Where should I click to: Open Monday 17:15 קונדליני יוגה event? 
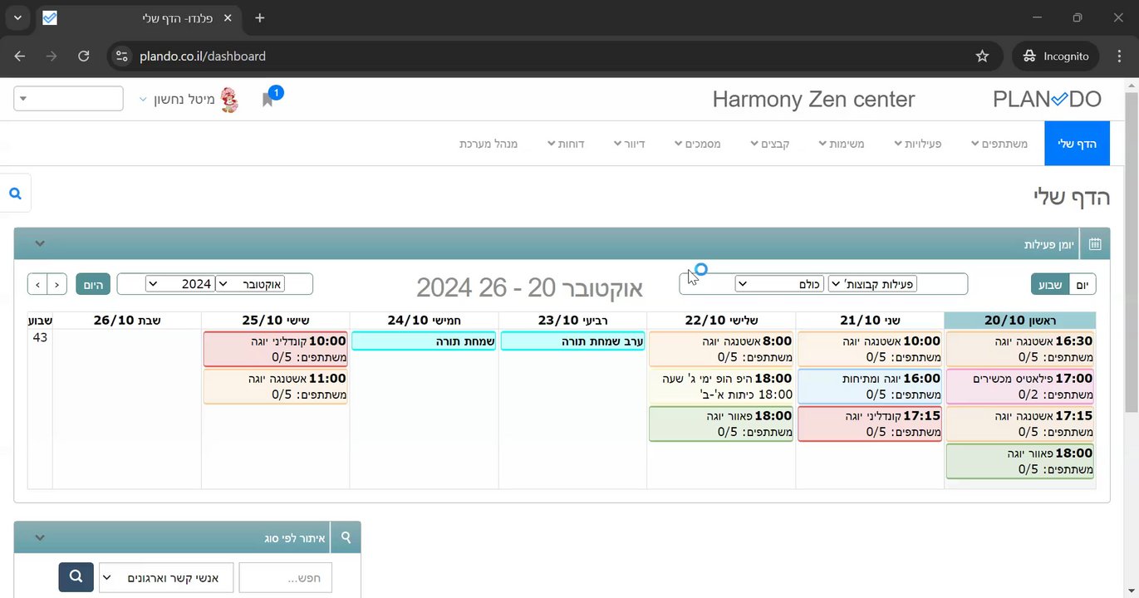(x=869, y=424)
